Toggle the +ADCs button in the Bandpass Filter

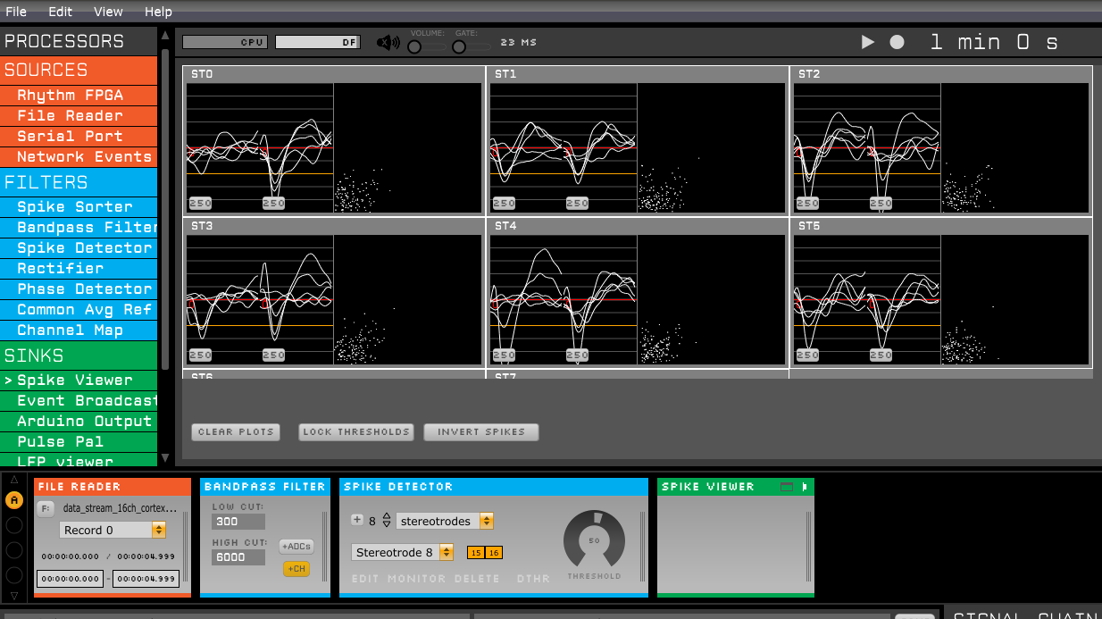(296, 546)
